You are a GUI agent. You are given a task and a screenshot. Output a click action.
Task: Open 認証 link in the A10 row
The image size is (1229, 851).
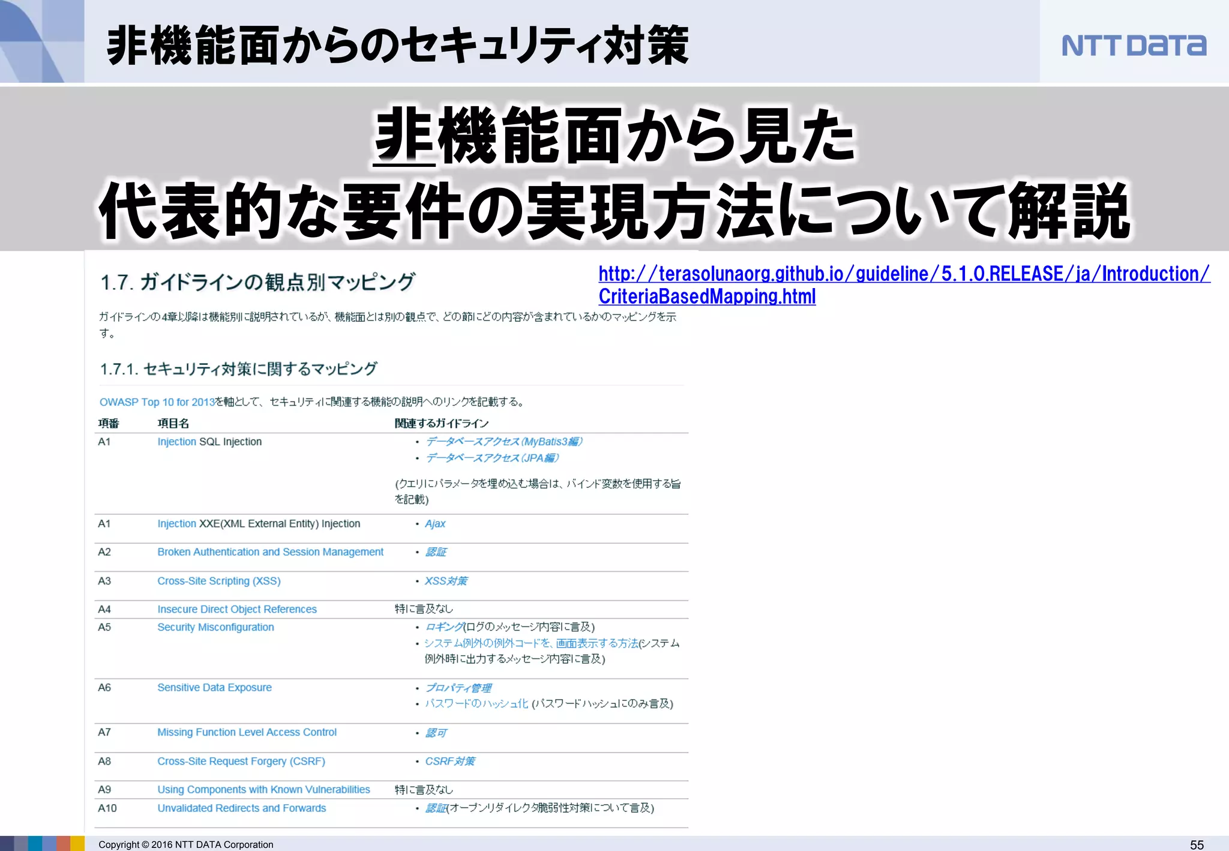point(436,808)
